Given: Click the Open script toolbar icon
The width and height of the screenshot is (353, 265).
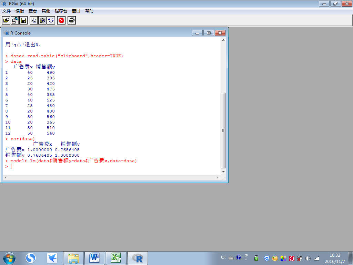Looking at the screenshot, I should (x=6, y=20).
